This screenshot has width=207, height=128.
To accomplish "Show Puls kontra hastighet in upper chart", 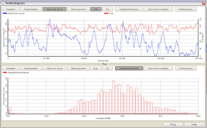I will click(158, 9).
